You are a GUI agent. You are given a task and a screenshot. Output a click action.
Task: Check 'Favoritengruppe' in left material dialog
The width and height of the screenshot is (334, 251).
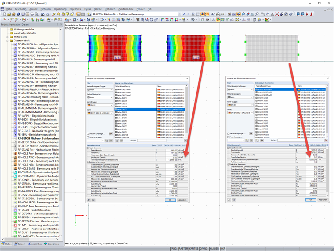88,137
